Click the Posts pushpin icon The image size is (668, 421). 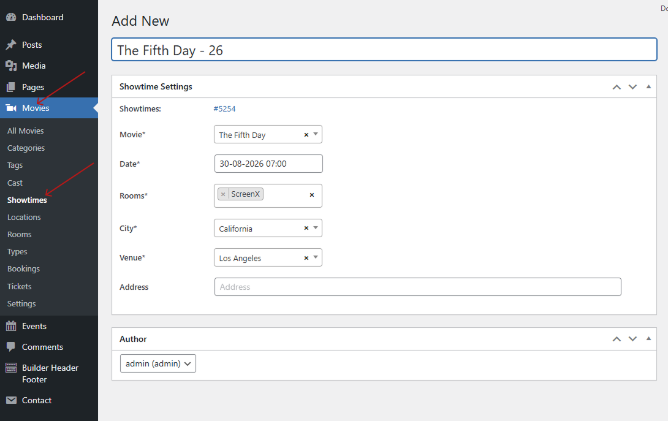(x=11, y=45)
